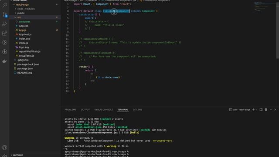
Task: Switch to the PROBLEMS tab
Action: click(71, 109)
